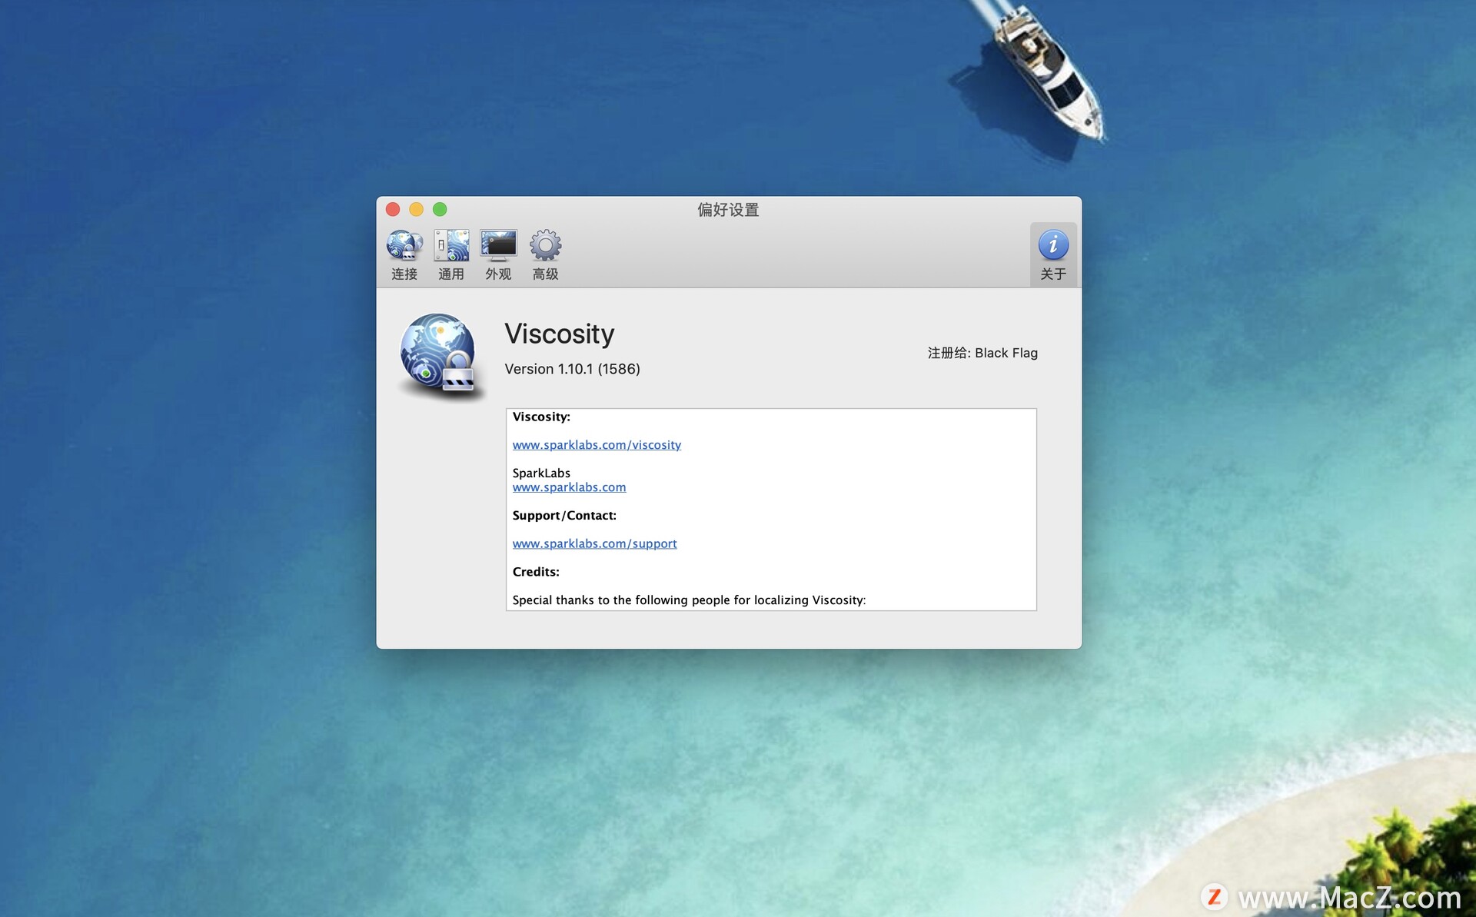This screenshot has width=1476, height=917.
Task: Open the 连接 (Connections) preferences pane
Action: tap(404, 254)
